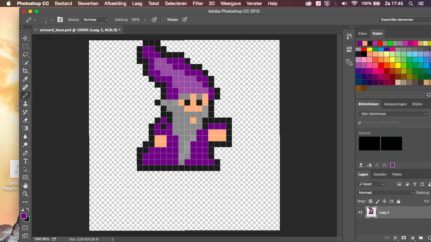Open the Filter menu

tap(198, 3)
